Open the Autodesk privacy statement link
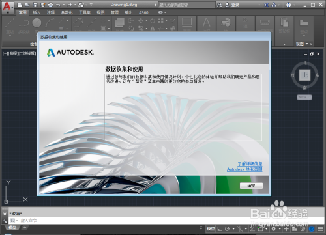The image size is (326, 235). tap(244, 169)
